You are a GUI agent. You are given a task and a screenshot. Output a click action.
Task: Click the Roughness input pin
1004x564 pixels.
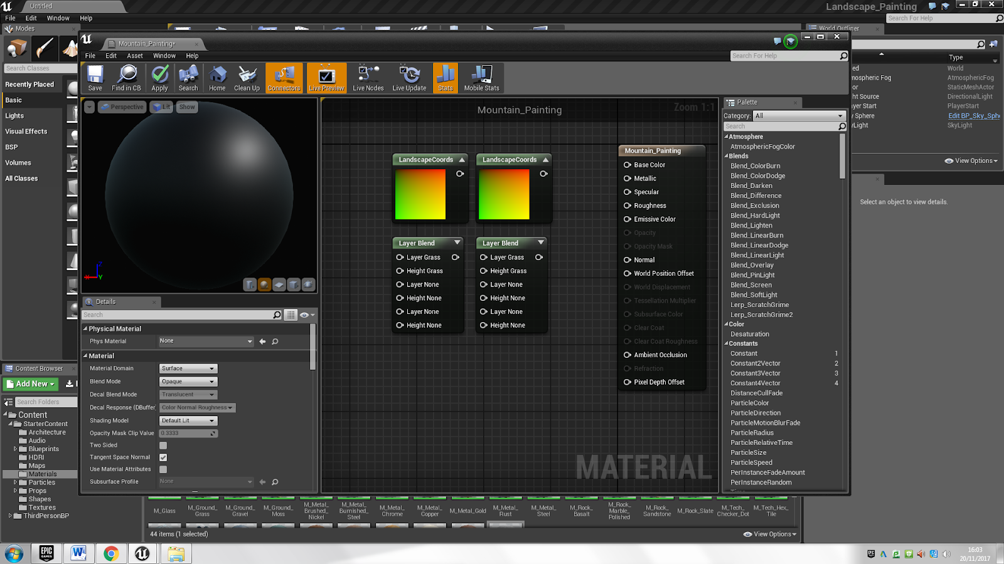point(627,206)
